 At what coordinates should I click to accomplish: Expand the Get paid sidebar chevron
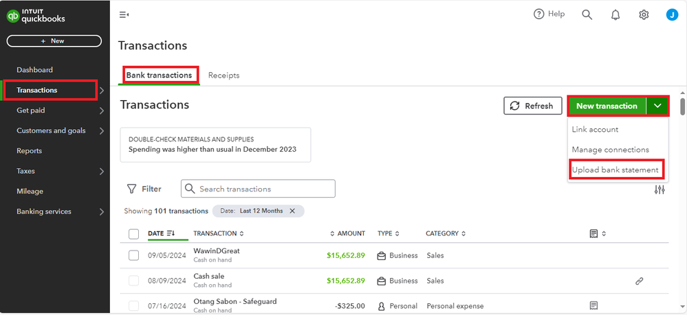[x=102, y=110]
